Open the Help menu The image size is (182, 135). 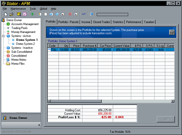[x=54, y=9]
